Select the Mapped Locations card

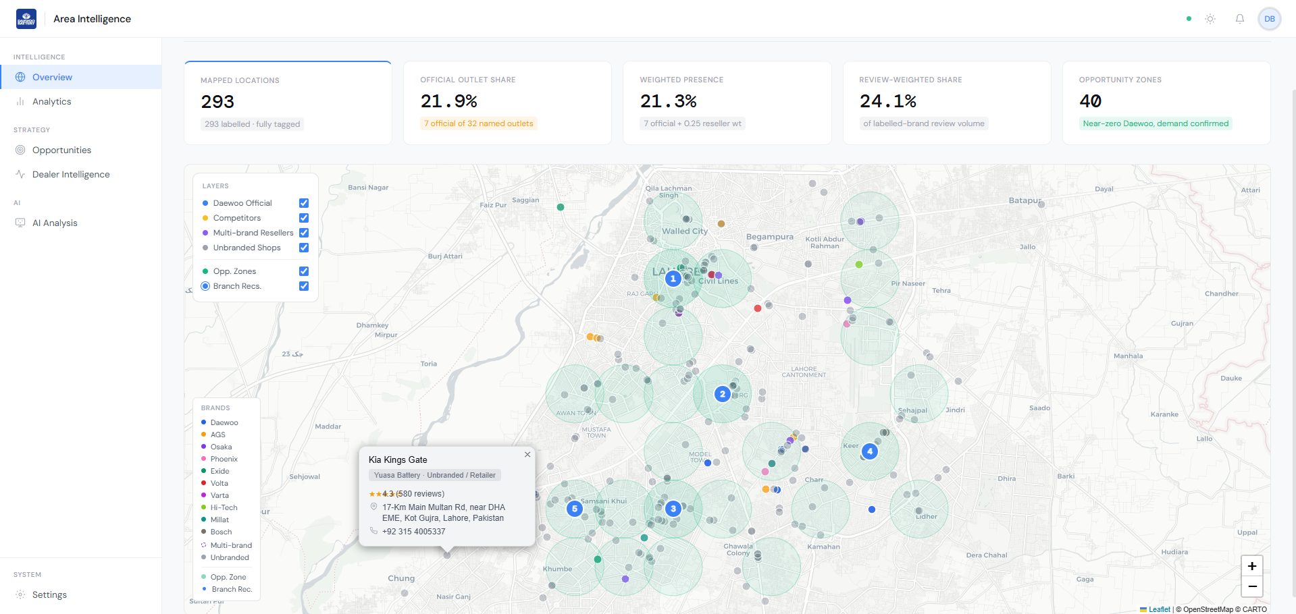[288, 103]
